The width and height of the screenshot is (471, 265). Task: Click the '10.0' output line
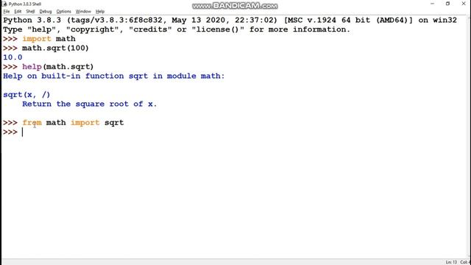13,57
